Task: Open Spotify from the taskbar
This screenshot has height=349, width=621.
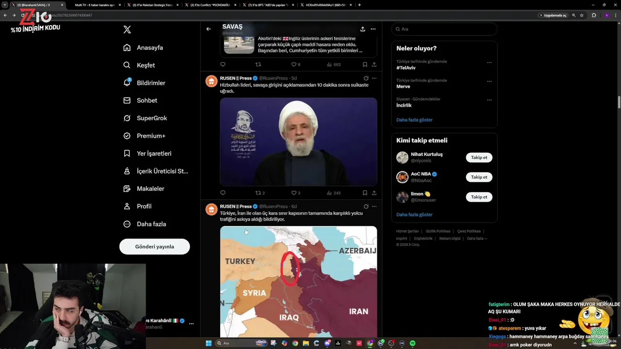Action: pyautogui.click(x=412, y=343)
